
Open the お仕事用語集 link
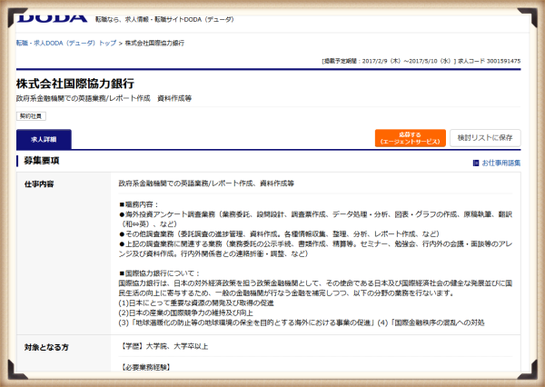tap(500, 163)
